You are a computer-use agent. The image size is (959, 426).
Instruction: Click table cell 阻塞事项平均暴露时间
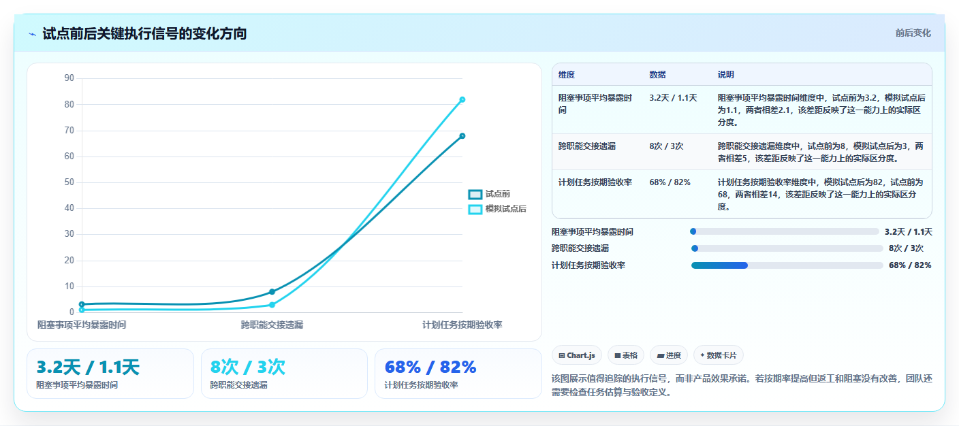597,109
